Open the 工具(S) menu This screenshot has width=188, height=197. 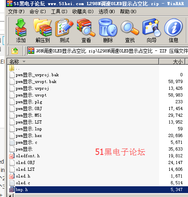coord(59,12)
